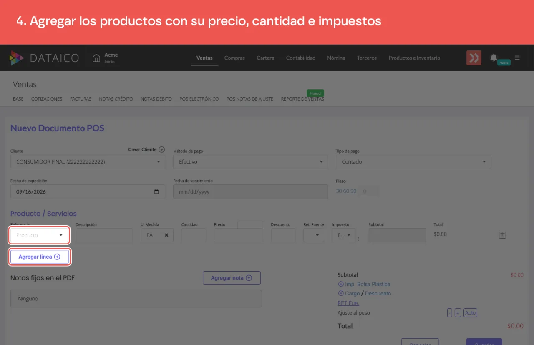Click the Auto adjustment button
Screen dimensions: 534x345
(x=470, y=313)
